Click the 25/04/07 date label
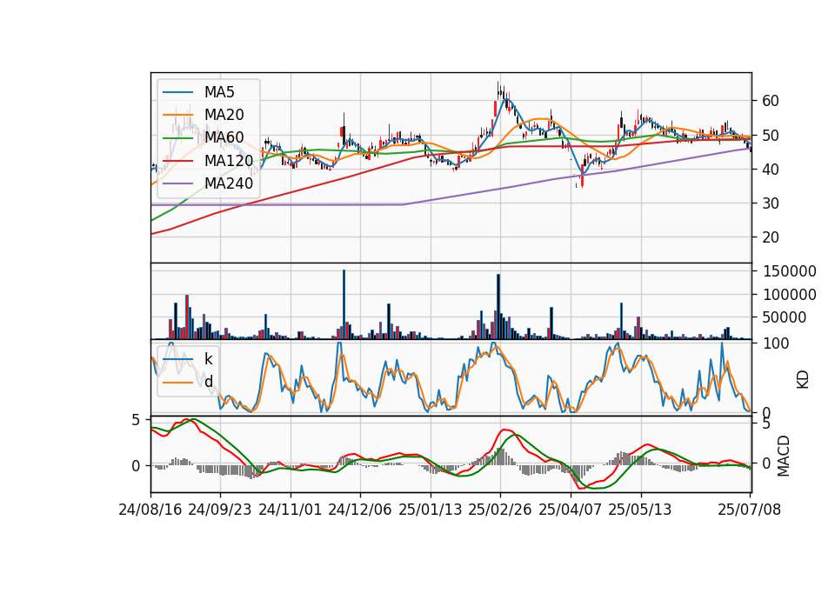Screen dimensions: 835x600 point(571,510)
